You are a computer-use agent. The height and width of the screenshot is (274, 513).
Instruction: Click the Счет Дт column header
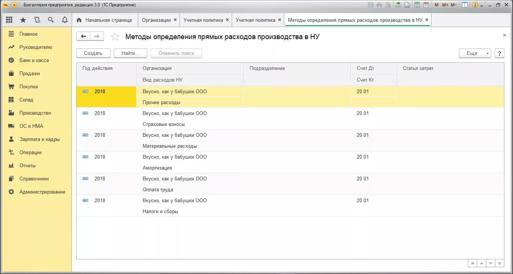click(374, 68)
